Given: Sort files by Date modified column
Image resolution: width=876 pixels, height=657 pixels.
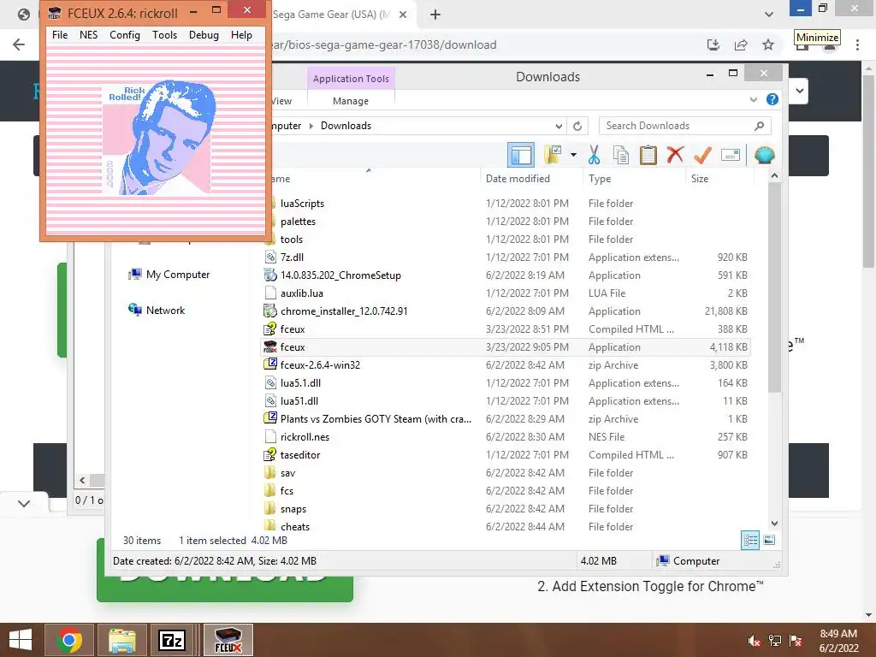Looking at the screenshot, I should coord(518,179).
